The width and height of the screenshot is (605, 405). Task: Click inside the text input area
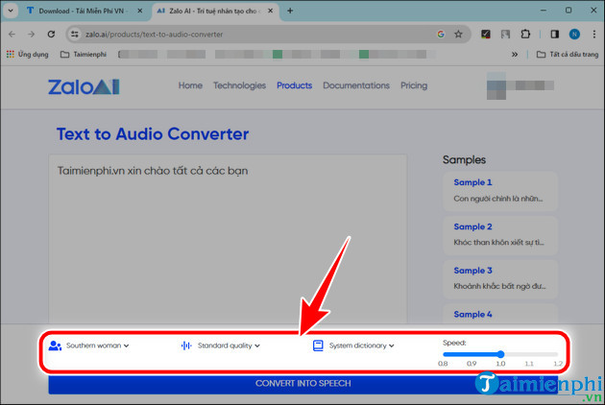228,239
